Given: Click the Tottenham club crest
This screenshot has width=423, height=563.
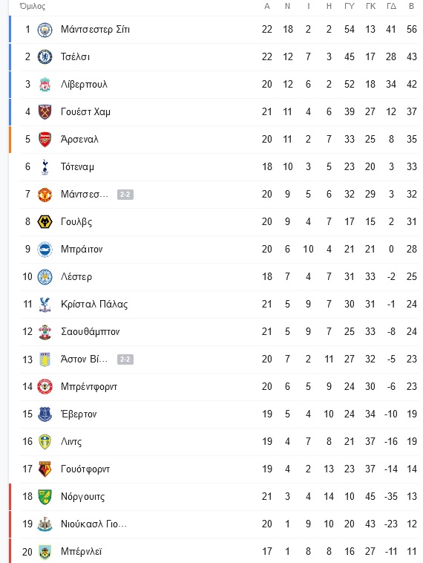Looking at the screenshot, I should coord(45,167).
